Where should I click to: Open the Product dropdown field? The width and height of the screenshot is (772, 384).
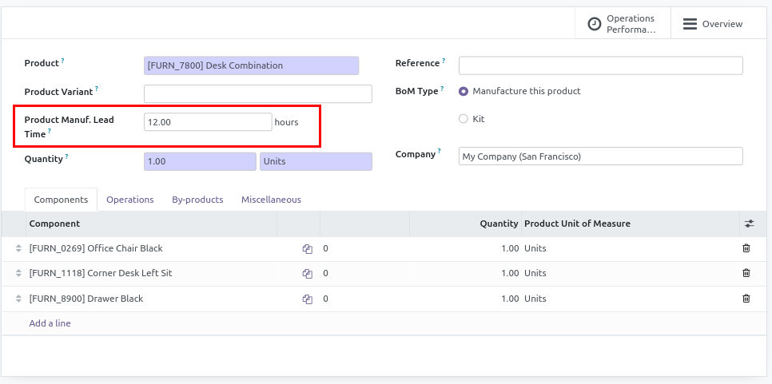click(251, 66)
